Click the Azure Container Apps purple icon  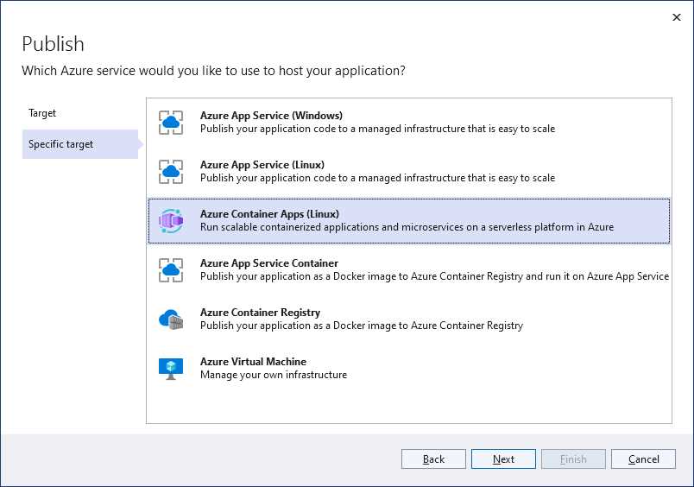pyautogui.click(x=171, y=220)
